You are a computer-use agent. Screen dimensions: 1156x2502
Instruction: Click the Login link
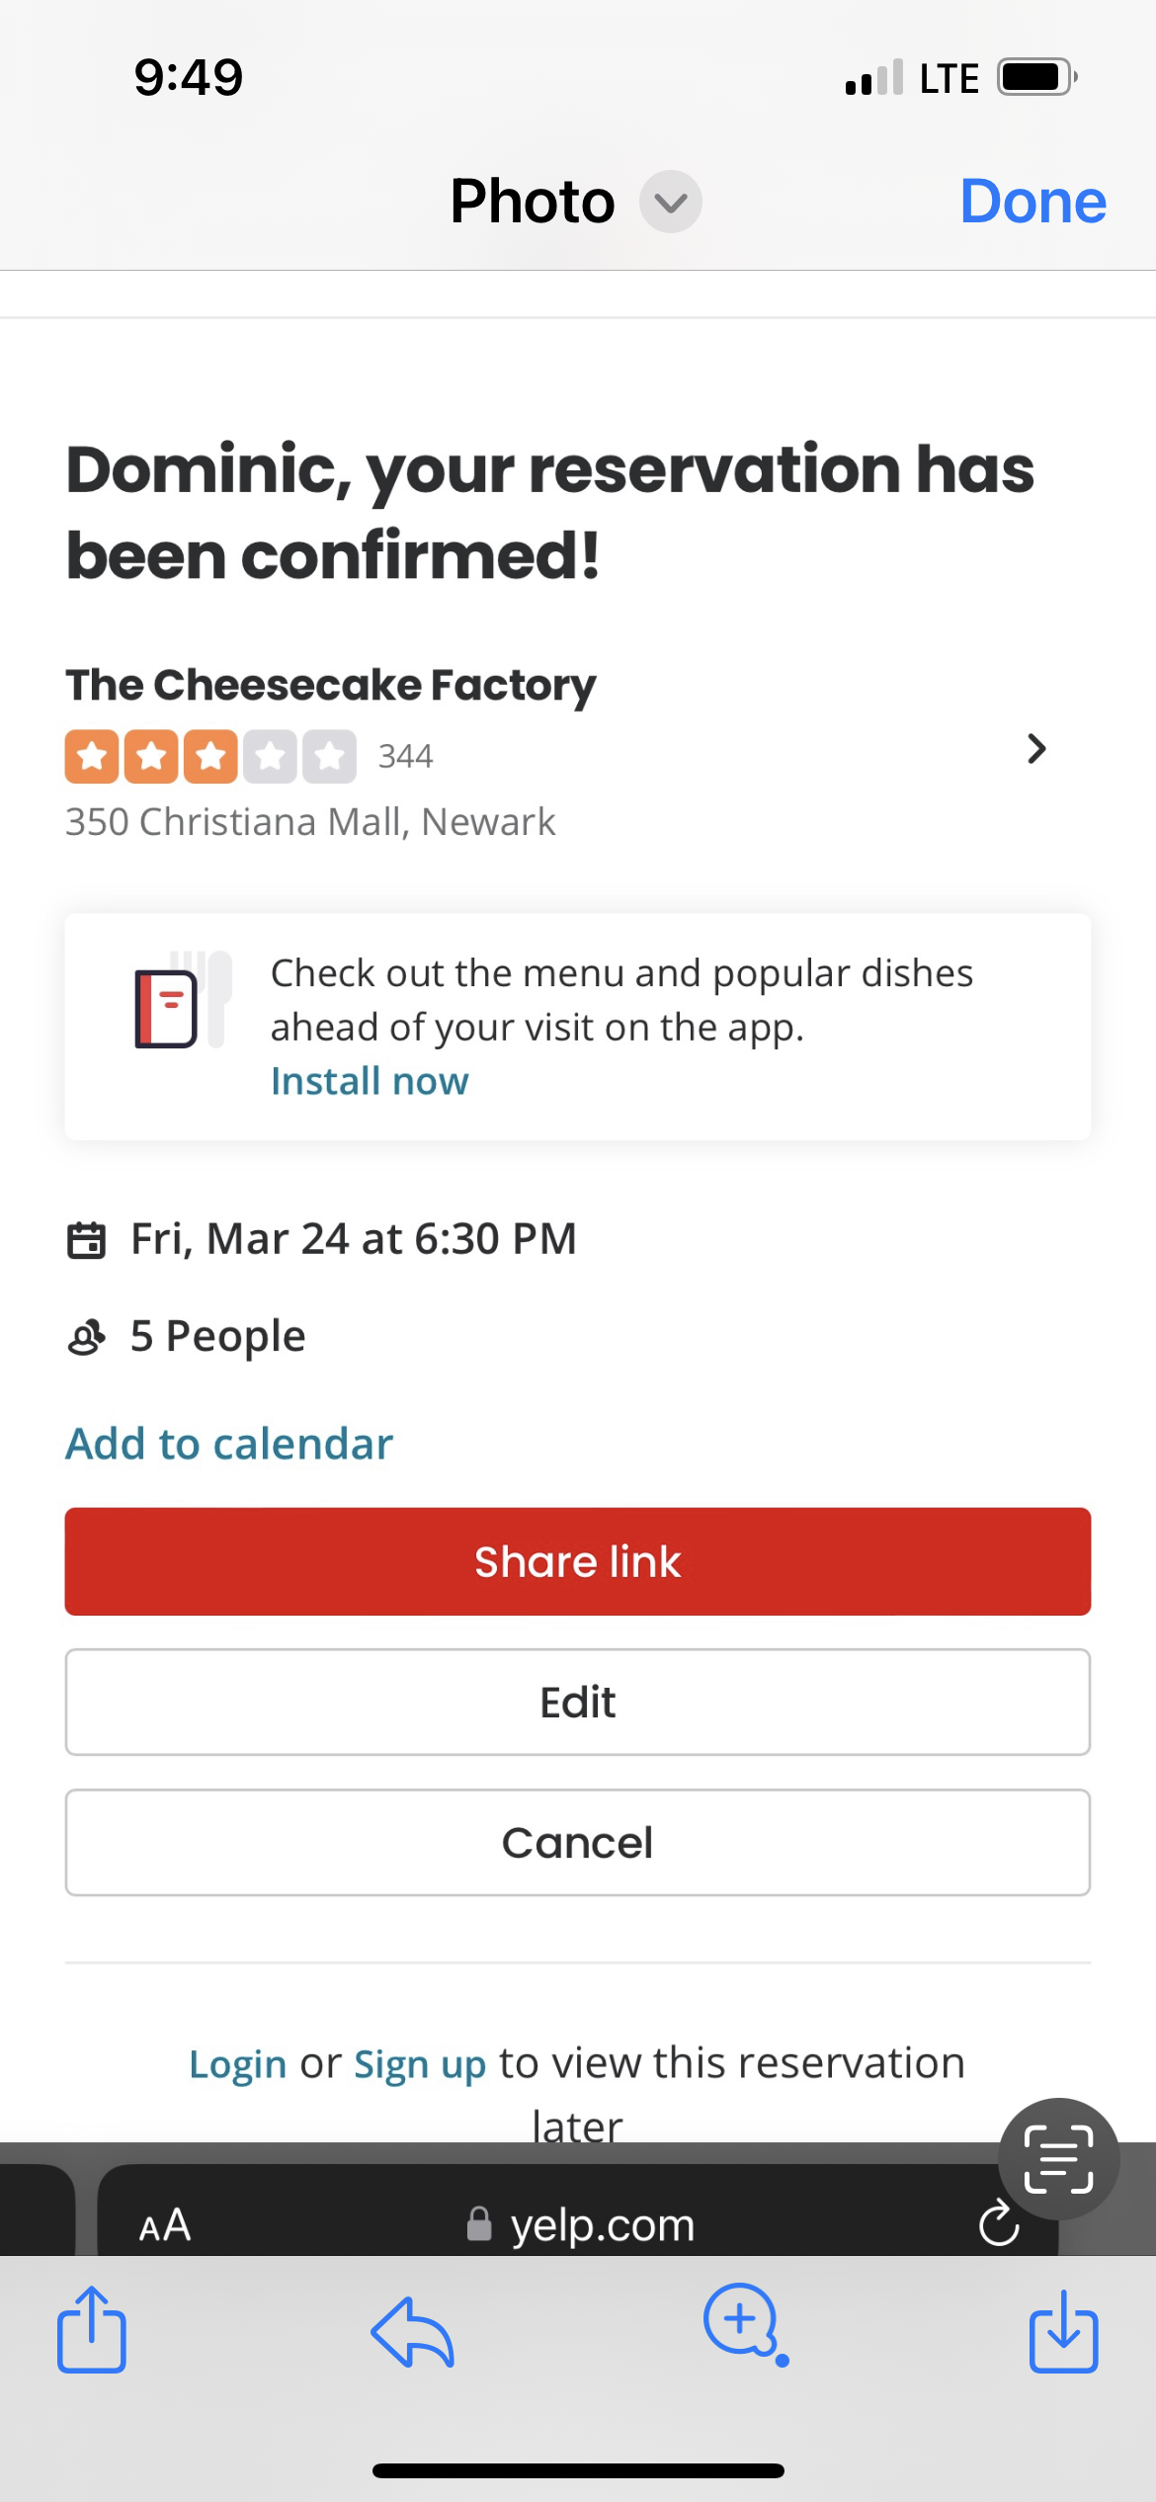[237, 2063]
